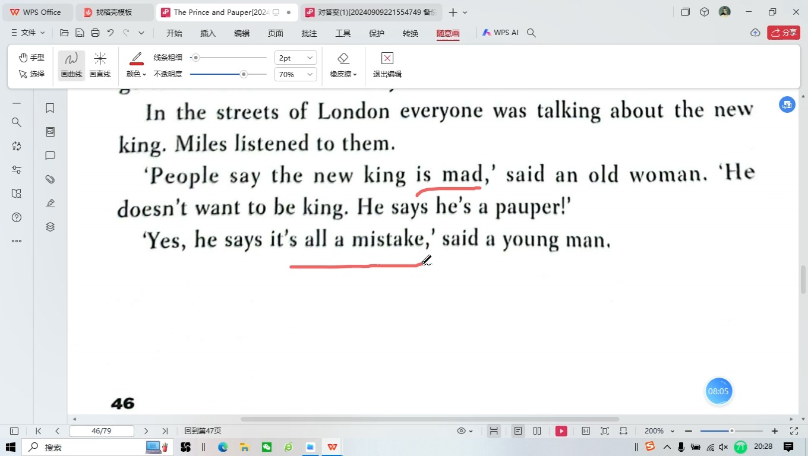Open the 200% zoom level dropdown
Viewport: 808px width, 456px height.
tap(659, 431)
